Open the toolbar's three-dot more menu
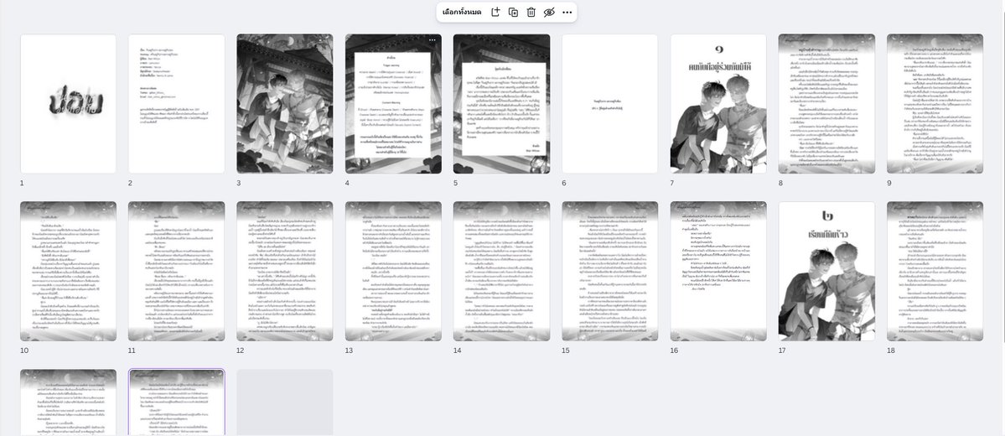 pos(567,13)
